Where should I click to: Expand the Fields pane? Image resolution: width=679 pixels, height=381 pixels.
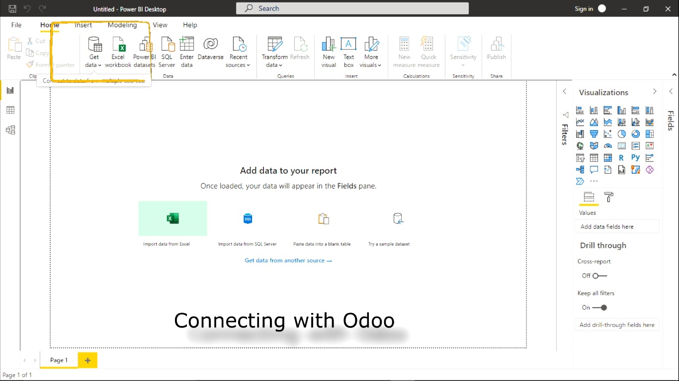click(671, 92)
